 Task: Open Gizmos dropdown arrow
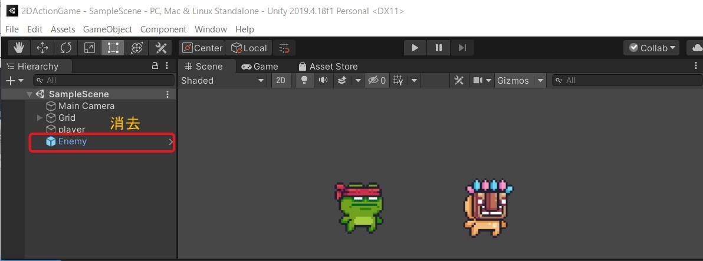click(x=540, y=81)
